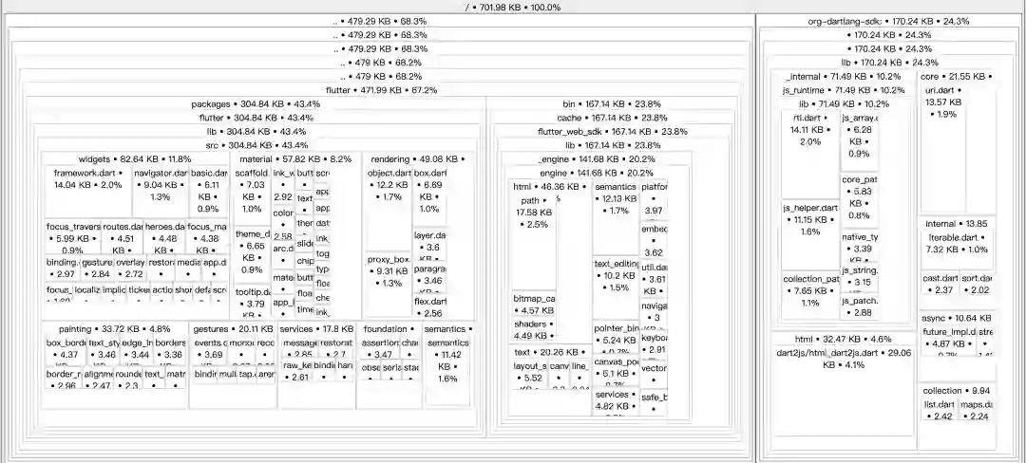The width and height of the screenshot is (1026, 463).
Task: Open the async 10.64 KB block
Action: click(956, 318)
